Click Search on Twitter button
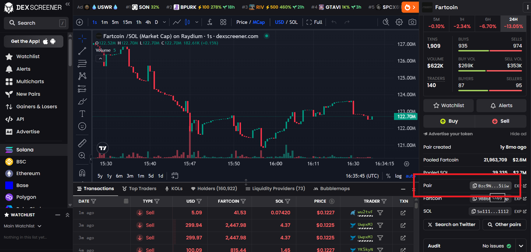The width and height of the screenshot is (531, 252). [451, 225]
